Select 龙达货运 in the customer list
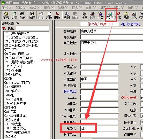Image resolution: width=143 pixels, height=139 pixels. tap(15, 128)
